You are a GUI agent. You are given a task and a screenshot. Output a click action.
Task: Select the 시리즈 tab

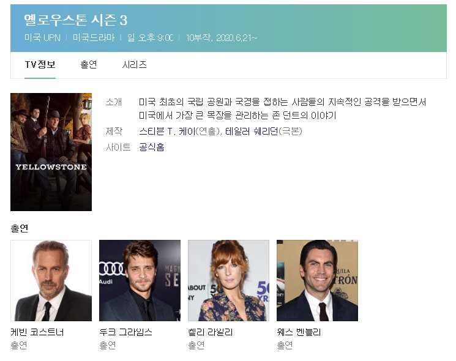(x=134, y=65)
